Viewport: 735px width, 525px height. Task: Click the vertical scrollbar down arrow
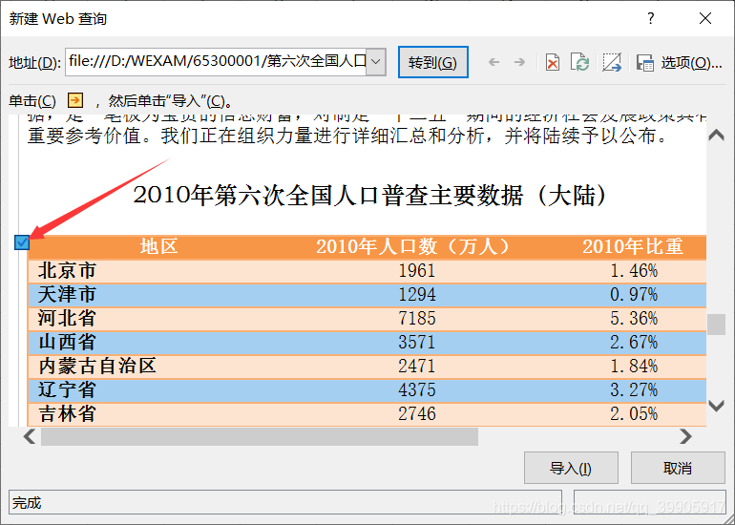tap(716, 406)
